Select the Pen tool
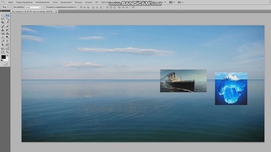The image size is (271, 152). [3, 41]
